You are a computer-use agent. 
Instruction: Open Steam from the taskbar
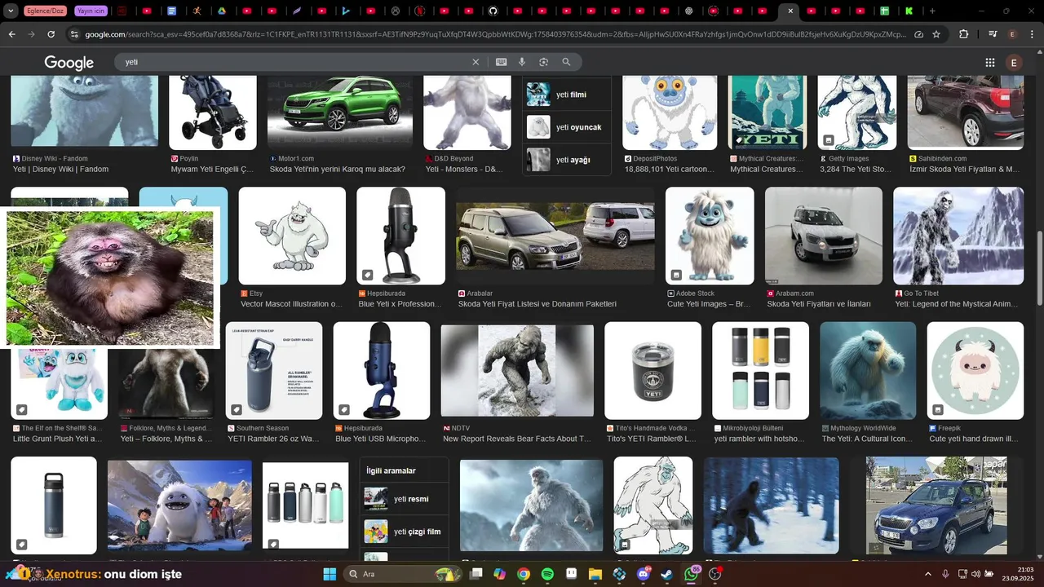coord(667,574)
